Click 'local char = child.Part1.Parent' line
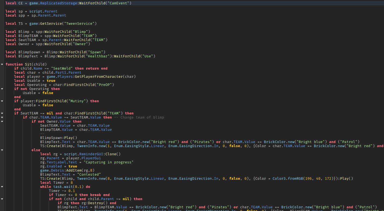The image size is (384, 211). (48, 73)
